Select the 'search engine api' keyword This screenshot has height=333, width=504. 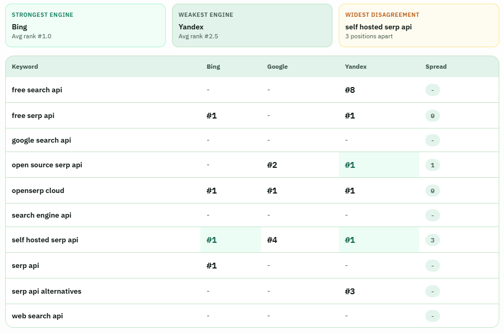(x=41, y=216)
